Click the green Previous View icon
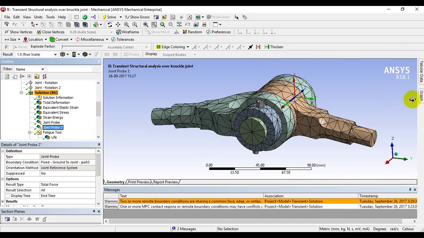424x238 pixels. pyautogui.click(x=162, y=24)
